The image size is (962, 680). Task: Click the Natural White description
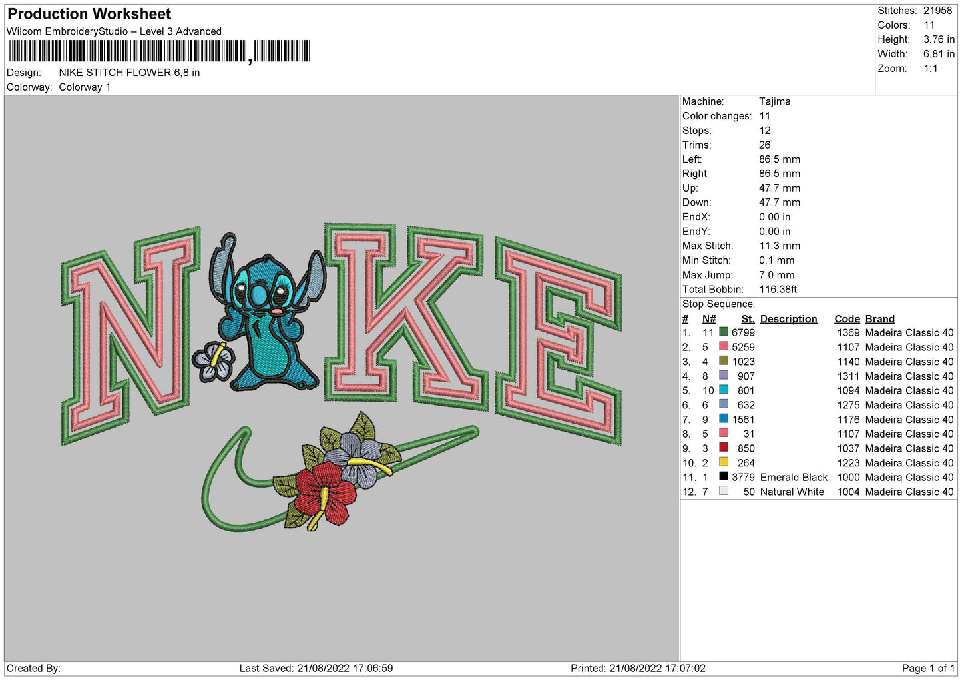tap(792, 492)
